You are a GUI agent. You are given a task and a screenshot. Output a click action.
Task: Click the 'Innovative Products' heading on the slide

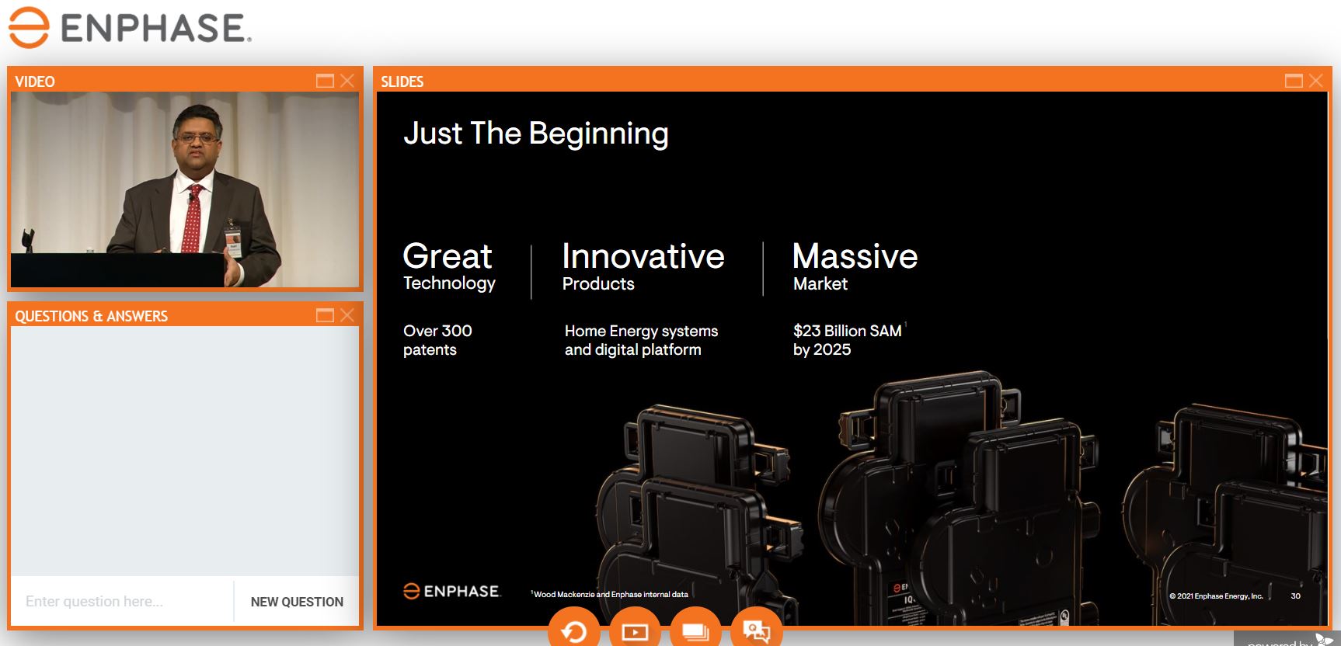643,266
